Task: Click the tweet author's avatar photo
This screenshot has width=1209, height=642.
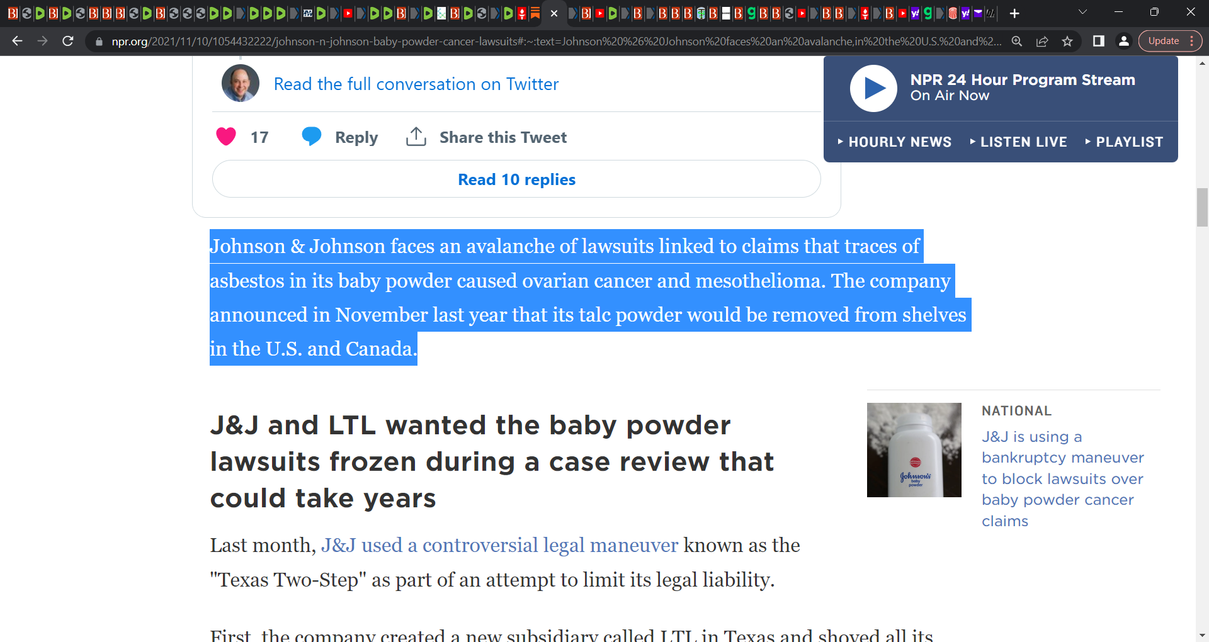Action: pos(241,83)
